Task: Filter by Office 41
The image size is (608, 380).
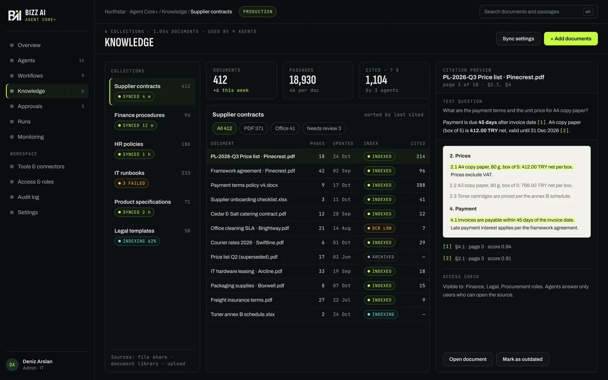Action: pyautogui.click(x=285, y=128)
